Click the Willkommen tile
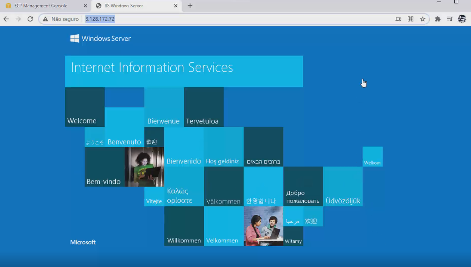This screenshot has height=267, width=471. coord(184,226)
